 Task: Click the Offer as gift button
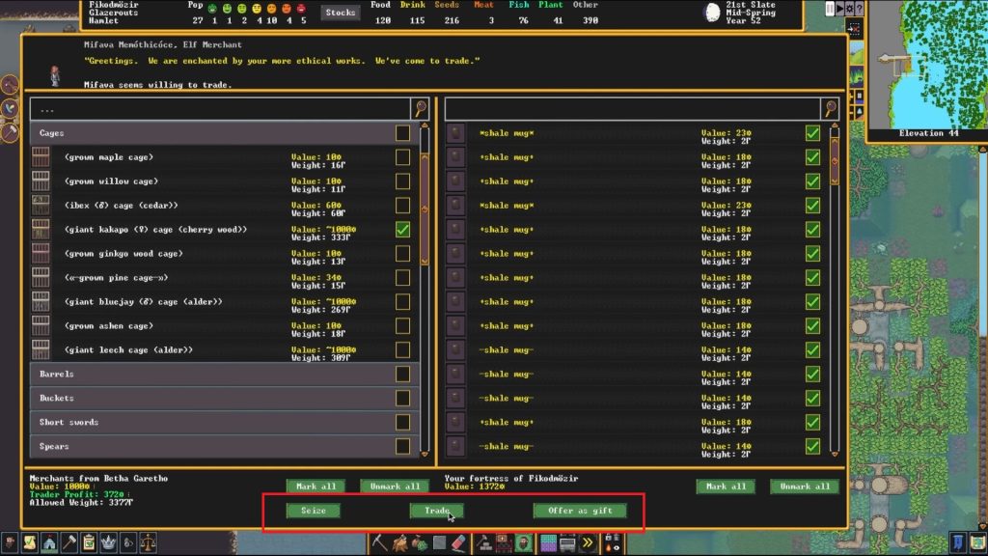click(580, 511)
